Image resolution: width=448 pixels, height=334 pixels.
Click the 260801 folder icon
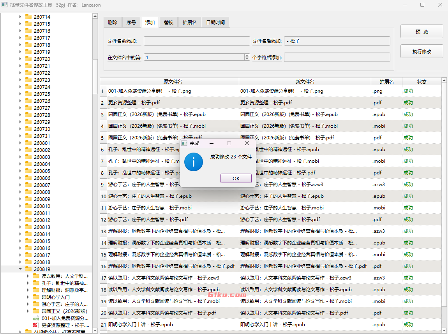click(x=28, y=143)
